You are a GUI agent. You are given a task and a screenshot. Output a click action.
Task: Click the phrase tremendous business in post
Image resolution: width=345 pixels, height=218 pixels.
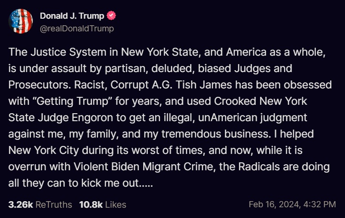216,134
